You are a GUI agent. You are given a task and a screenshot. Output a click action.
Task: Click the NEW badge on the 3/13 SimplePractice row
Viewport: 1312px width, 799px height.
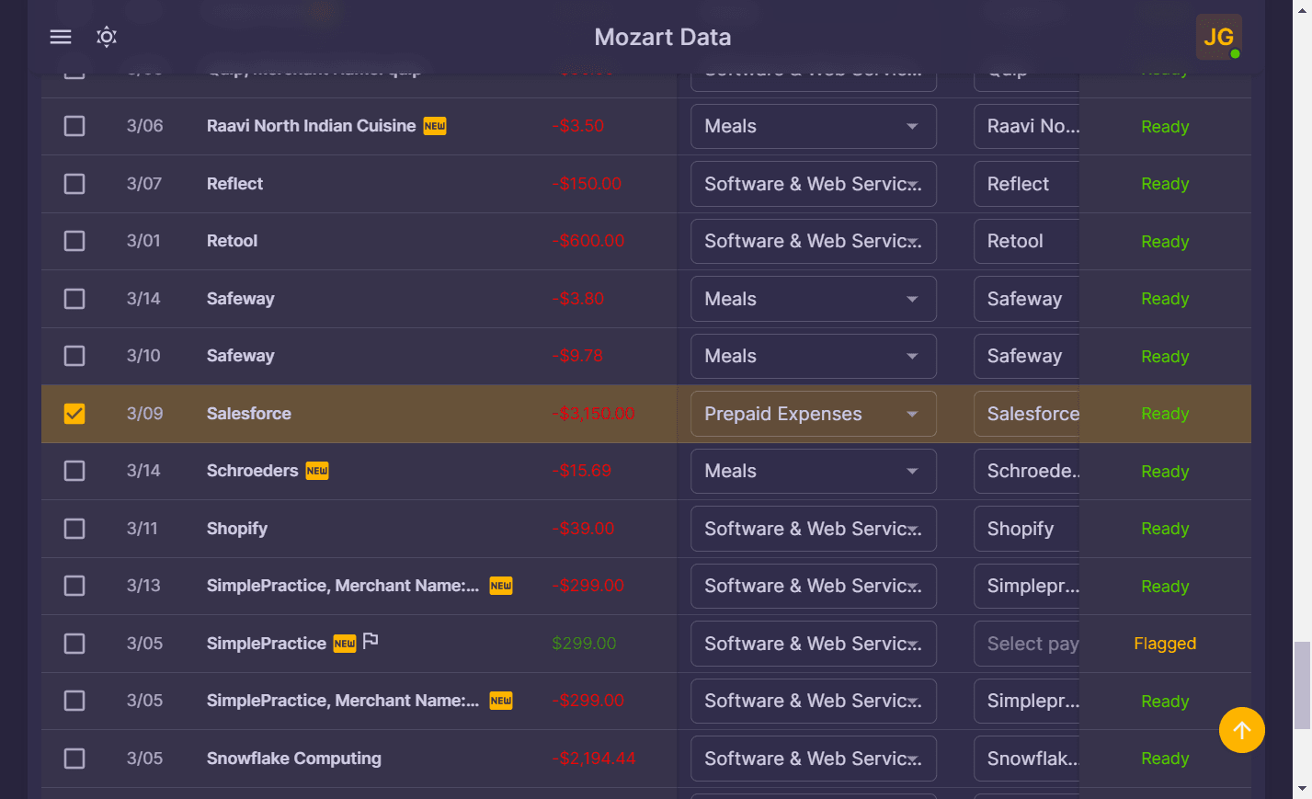[x=500, y=585]
